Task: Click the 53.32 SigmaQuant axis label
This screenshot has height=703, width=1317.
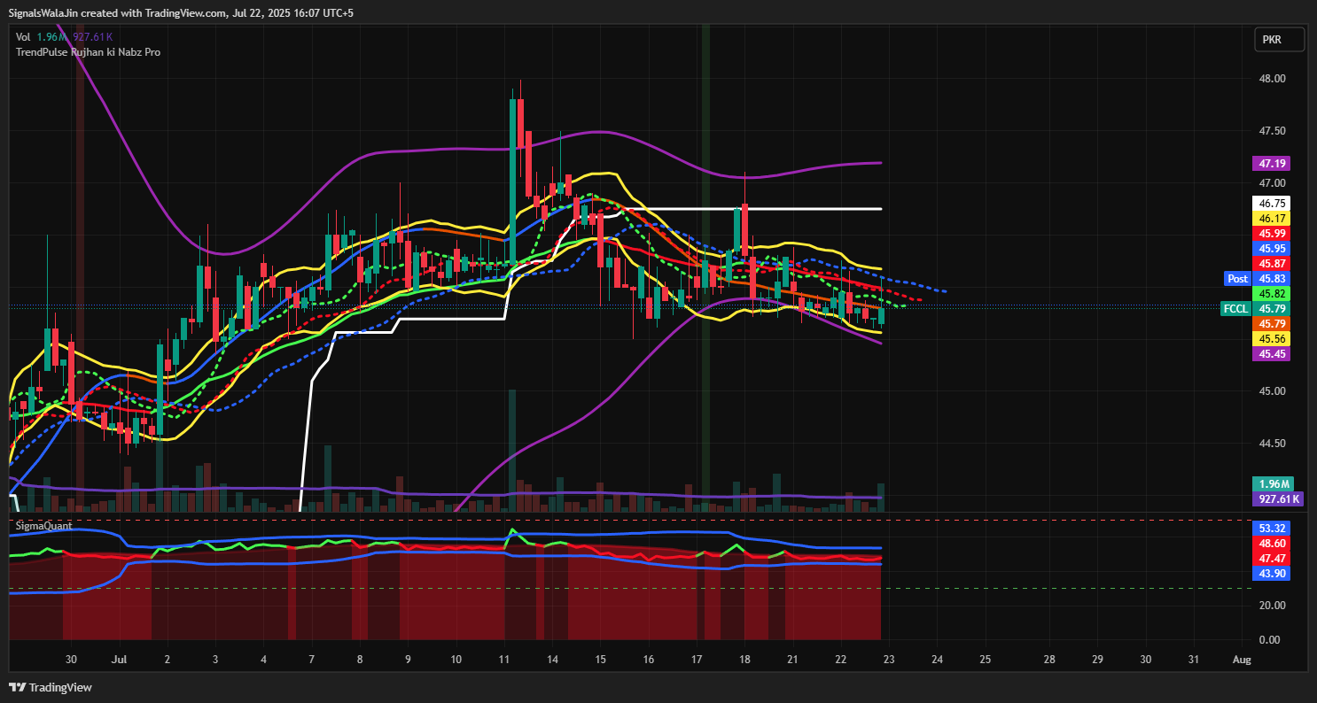Action: pos(1272,528)
